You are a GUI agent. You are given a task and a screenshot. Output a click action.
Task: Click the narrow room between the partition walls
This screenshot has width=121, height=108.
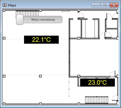[x=90, y=29]
